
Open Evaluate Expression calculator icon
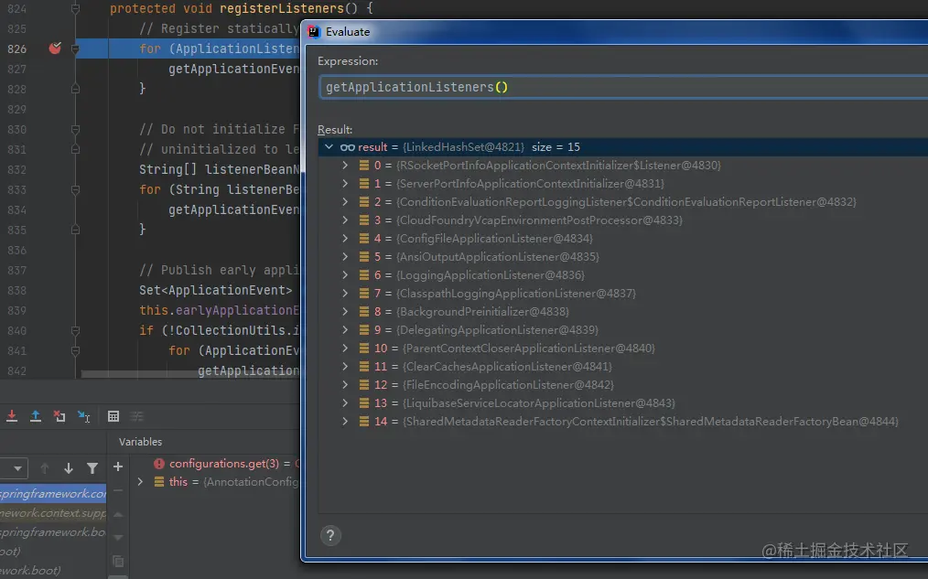coord(113,416)
